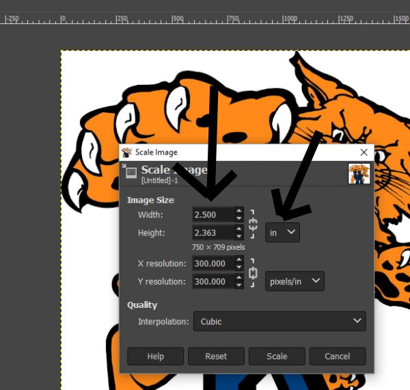Close the Scale Image dialog
The height and width of the screenshot is (390, 410).
click(x=364, y=153)
